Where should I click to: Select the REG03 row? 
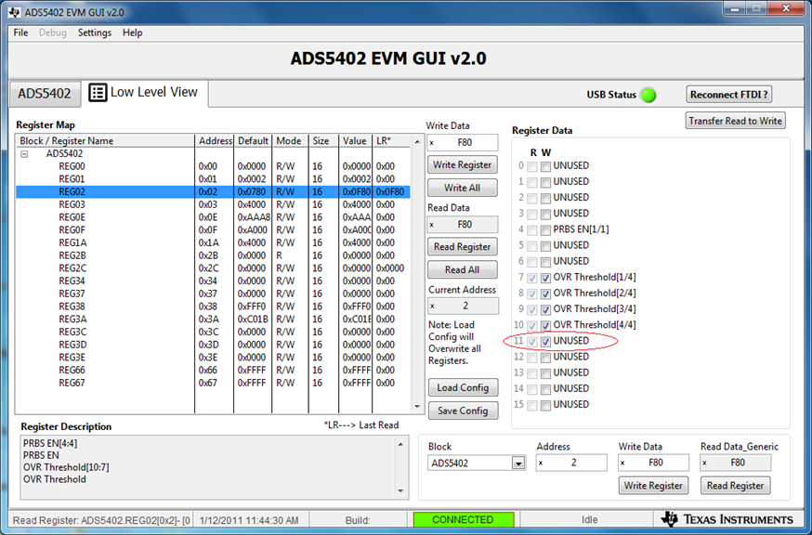213,204
